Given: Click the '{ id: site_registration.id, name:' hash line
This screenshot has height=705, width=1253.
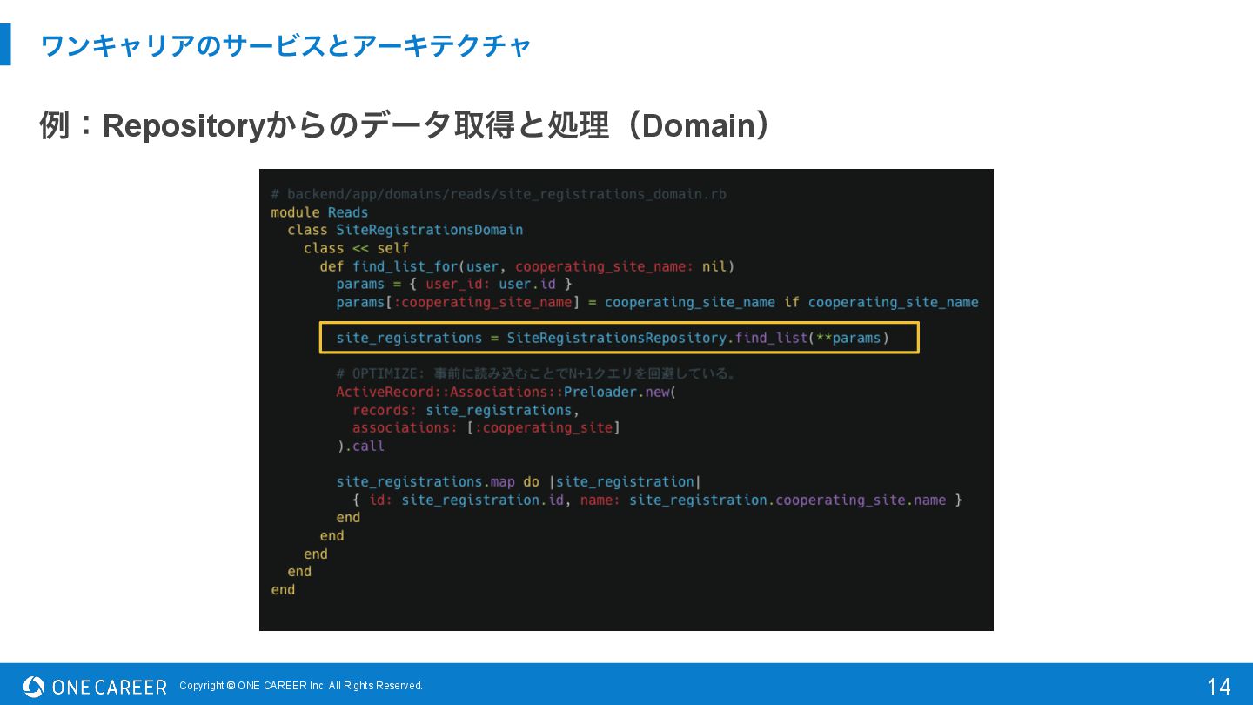Looking at the screenshot, I should [657, 500].
